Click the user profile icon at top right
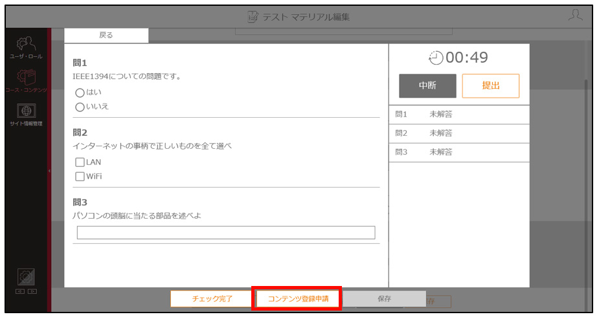Image resolution: width=599 pixels, height=319 pixels. click(x=575, y=16)
